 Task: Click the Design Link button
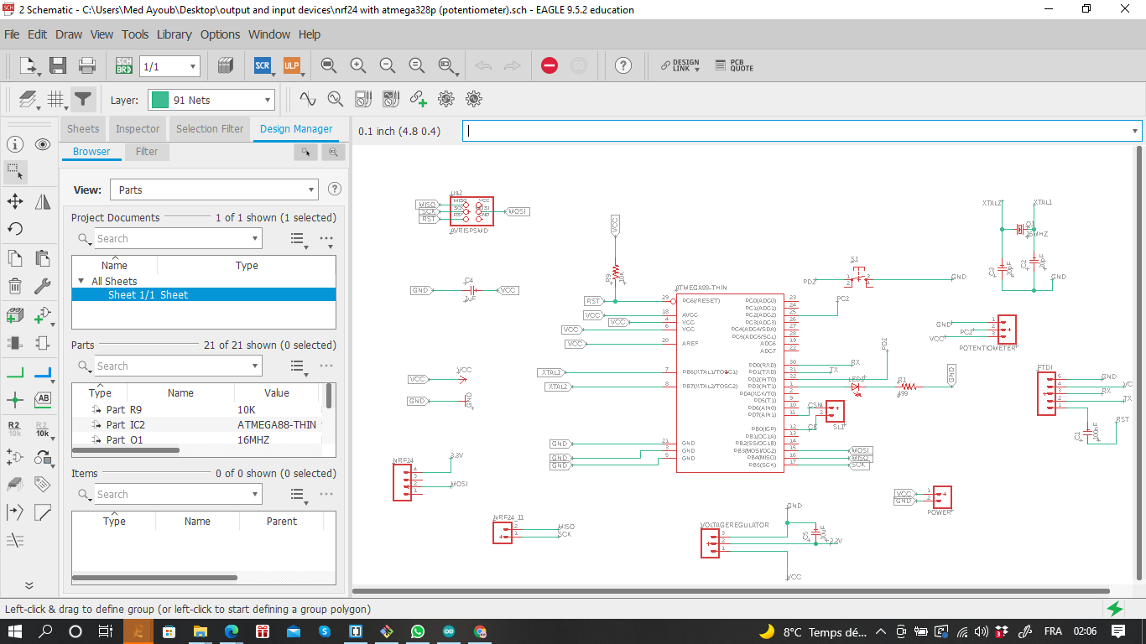pyautogui.click(x=680, y=65)
